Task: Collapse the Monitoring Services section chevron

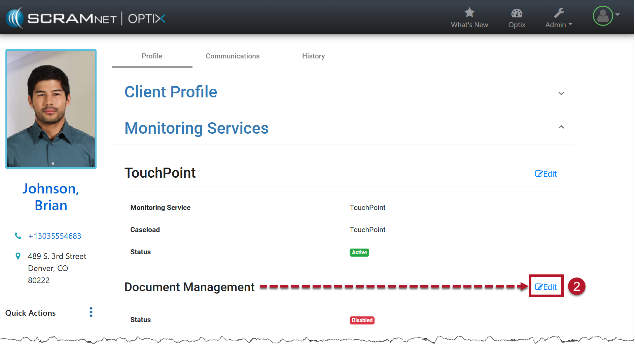Action: (x=561, y=127)
